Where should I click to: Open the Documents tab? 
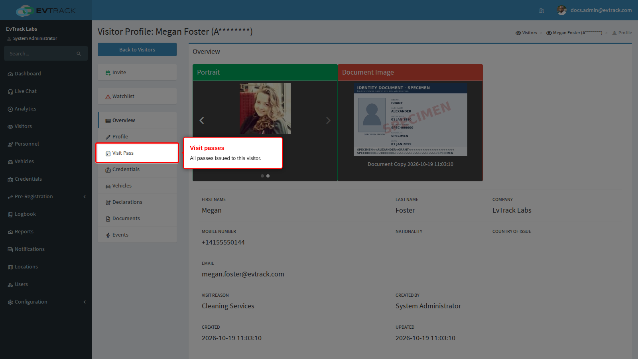(137, 219)
